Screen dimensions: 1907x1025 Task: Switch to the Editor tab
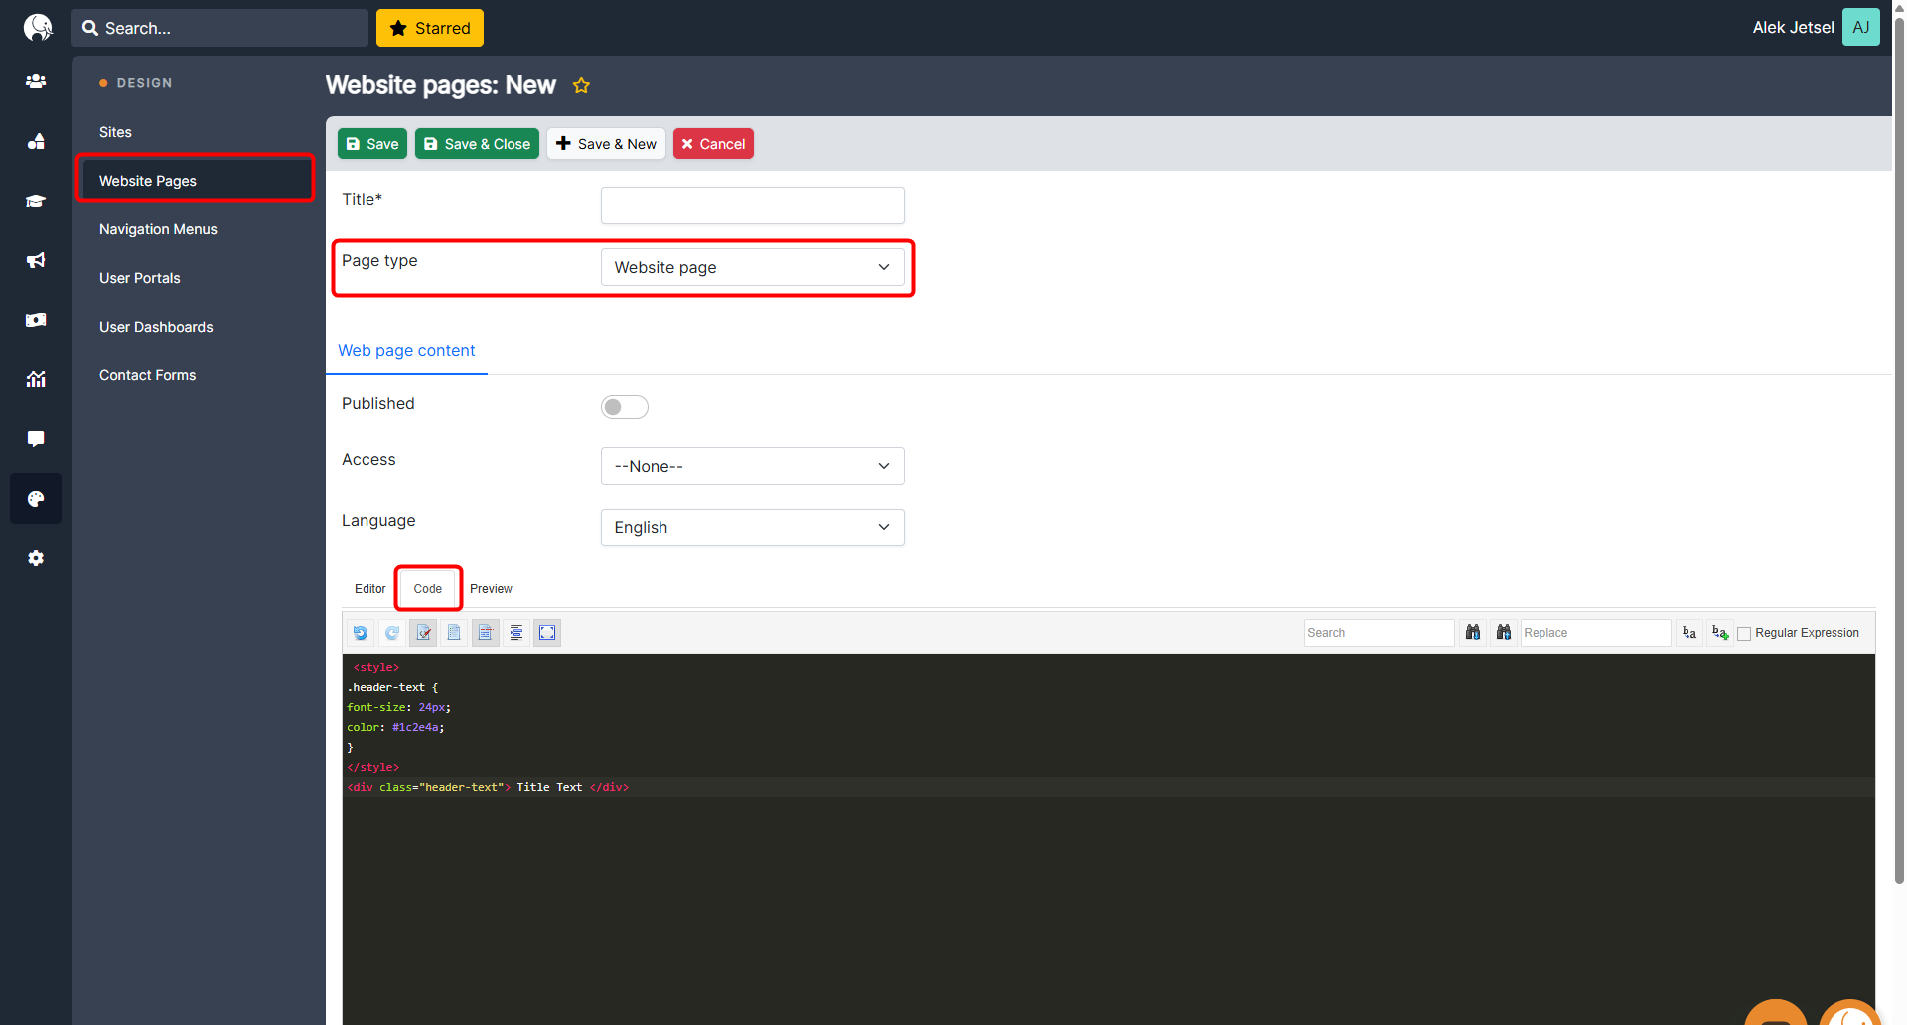pyautogui.click(x=369, y=589)
